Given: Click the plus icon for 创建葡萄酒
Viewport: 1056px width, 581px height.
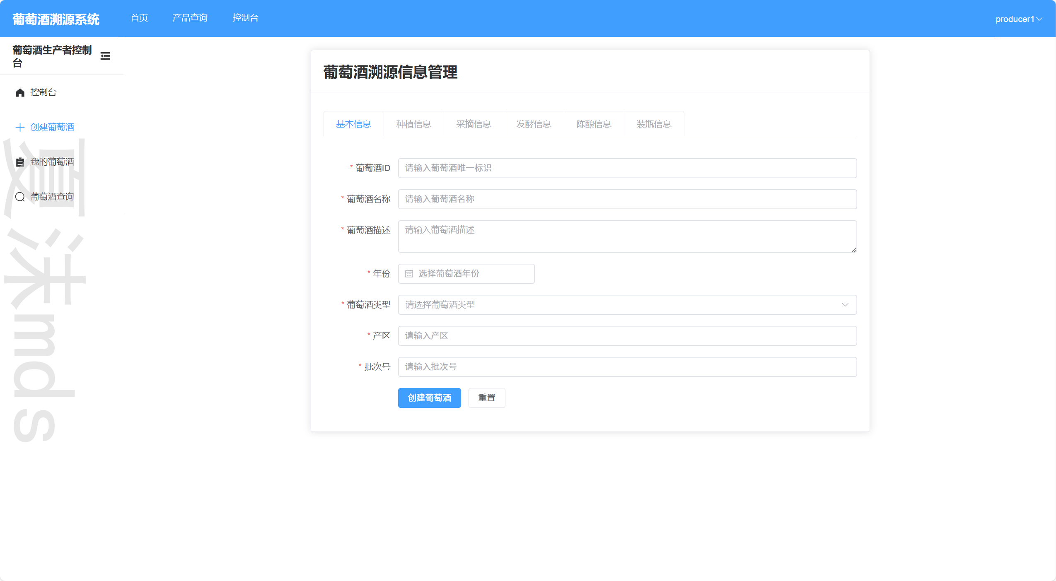Looking at the screenshot, I should click(20, 127).
